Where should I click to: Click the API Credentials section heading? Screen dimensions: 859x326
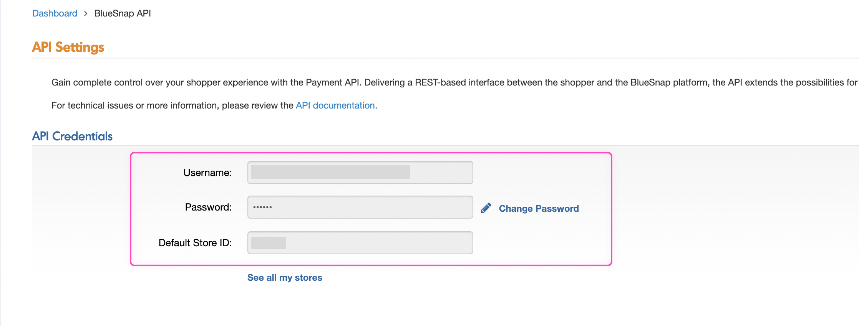tap(72, 136)
